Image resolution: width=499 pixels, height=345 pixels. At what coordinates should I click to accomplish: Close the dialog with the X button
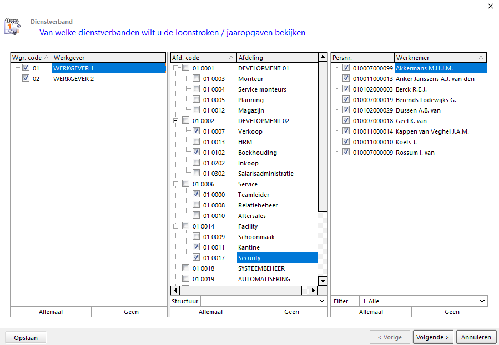490,7
